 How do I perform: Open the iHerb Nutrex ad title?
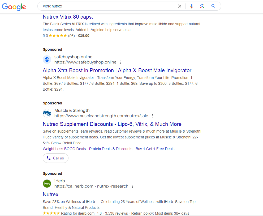coord(50,194)
